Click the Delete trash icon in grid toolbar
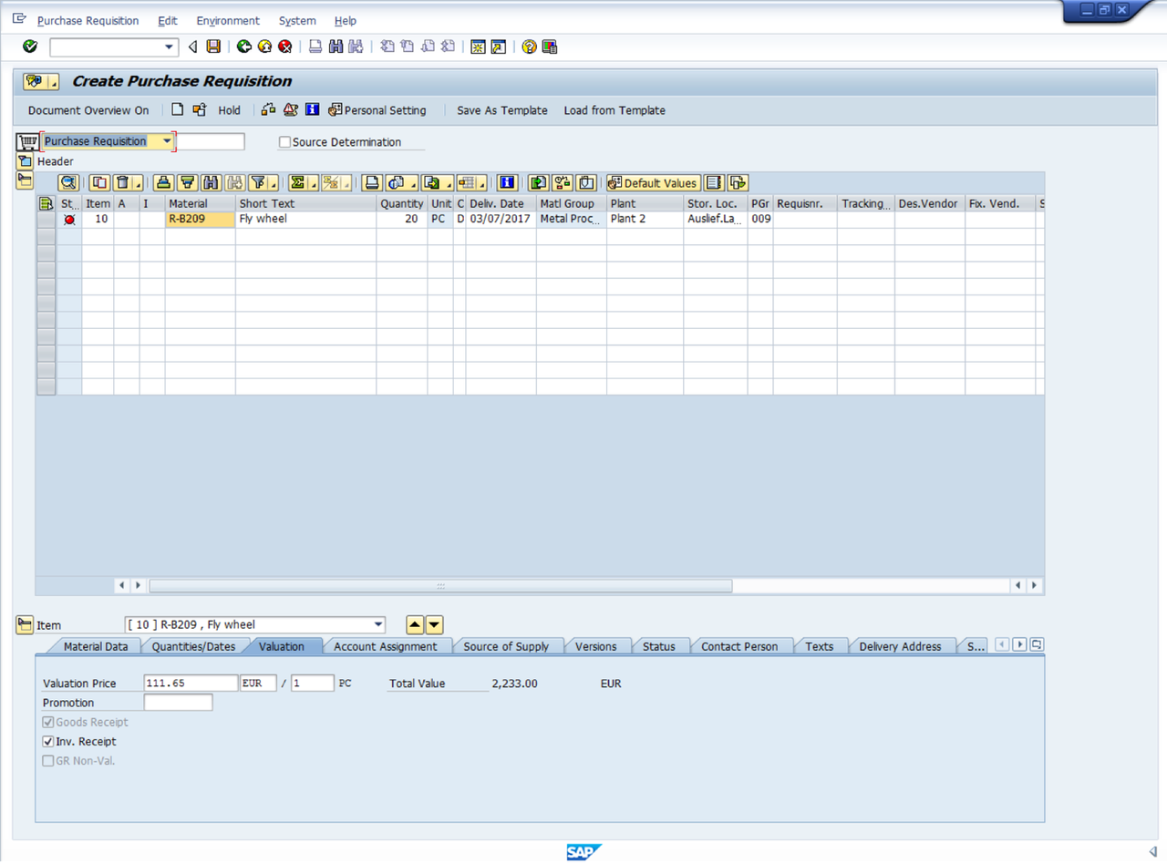This screenshot has height=864, width=1167. tap(123, 182)
